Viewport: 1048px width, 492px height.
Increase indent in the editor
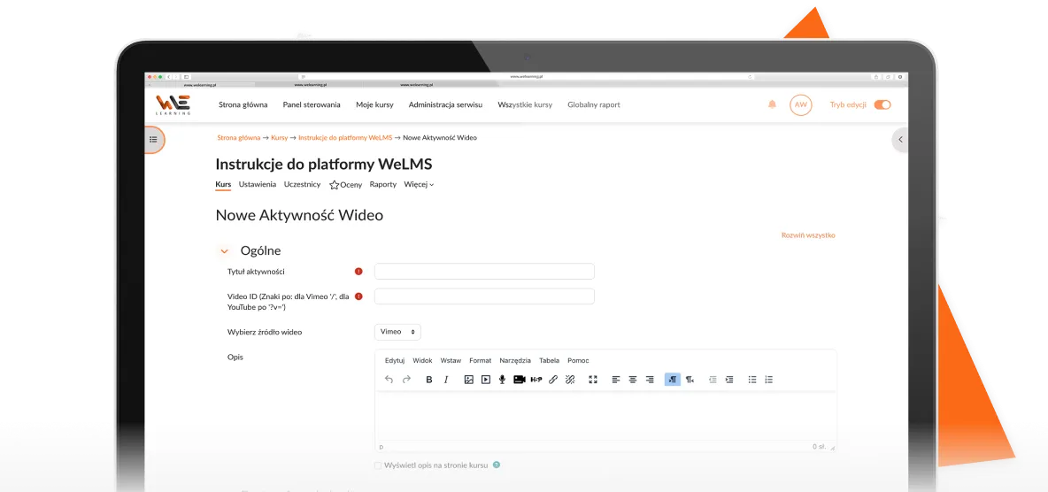tap(729, 380)
